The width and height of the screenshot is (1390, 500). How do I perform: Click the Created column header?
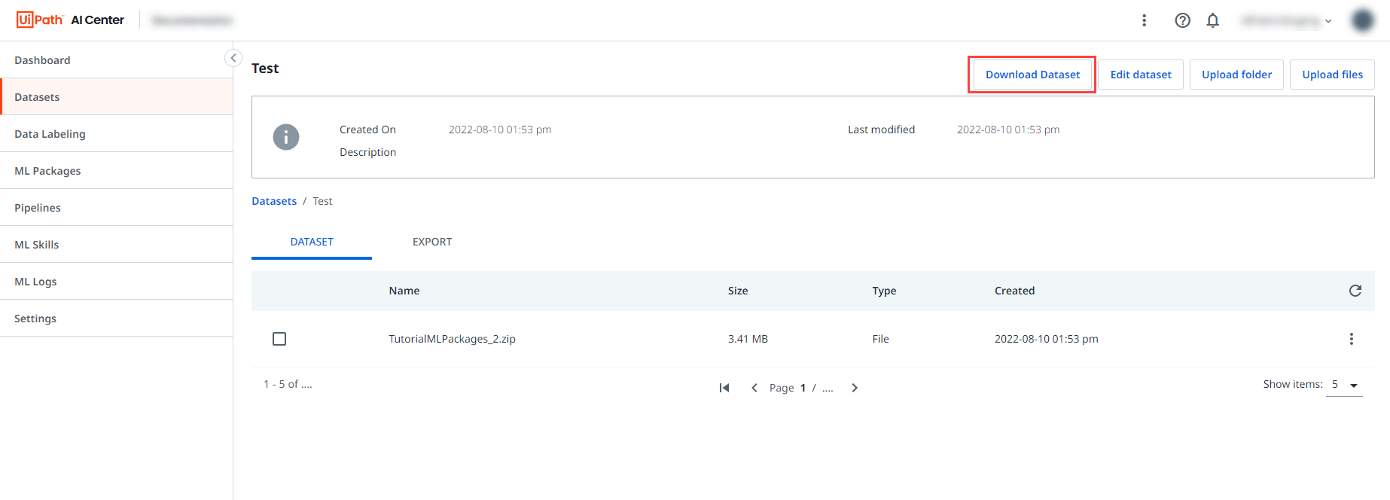tap(1014, 291)
